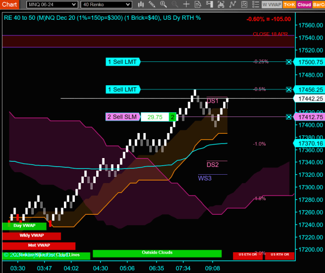This screenshot has height=273, width=325.
Task: Click the Day VWAP green status bar
Action: coord(24,226)
